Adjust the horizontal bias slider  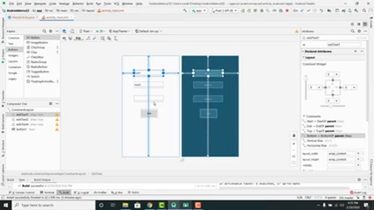click(331, 106)
